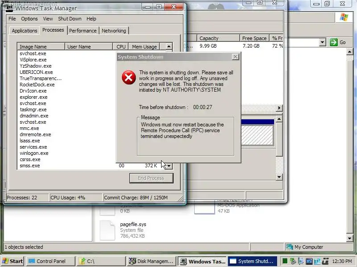
Task: Click the hatched disk partition block
Action: 257,135
